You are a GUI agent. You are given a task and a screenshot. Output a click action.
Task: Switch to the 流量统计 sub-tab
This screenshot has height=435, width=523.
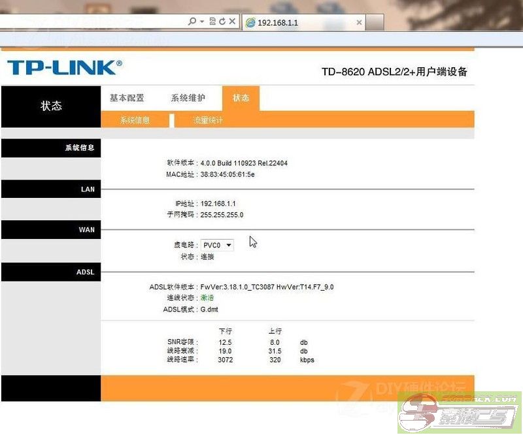click(x=208, y=120)
